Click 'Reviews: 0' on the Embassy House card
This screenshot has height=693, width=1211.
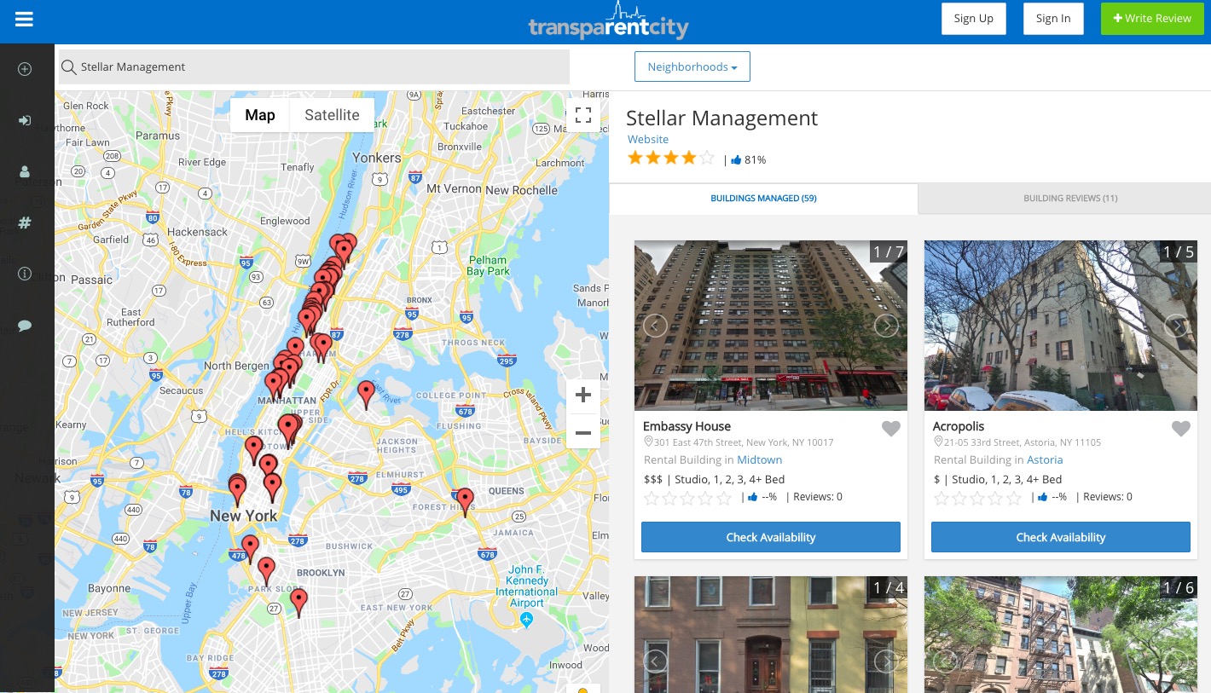click(x=818, y=497)
